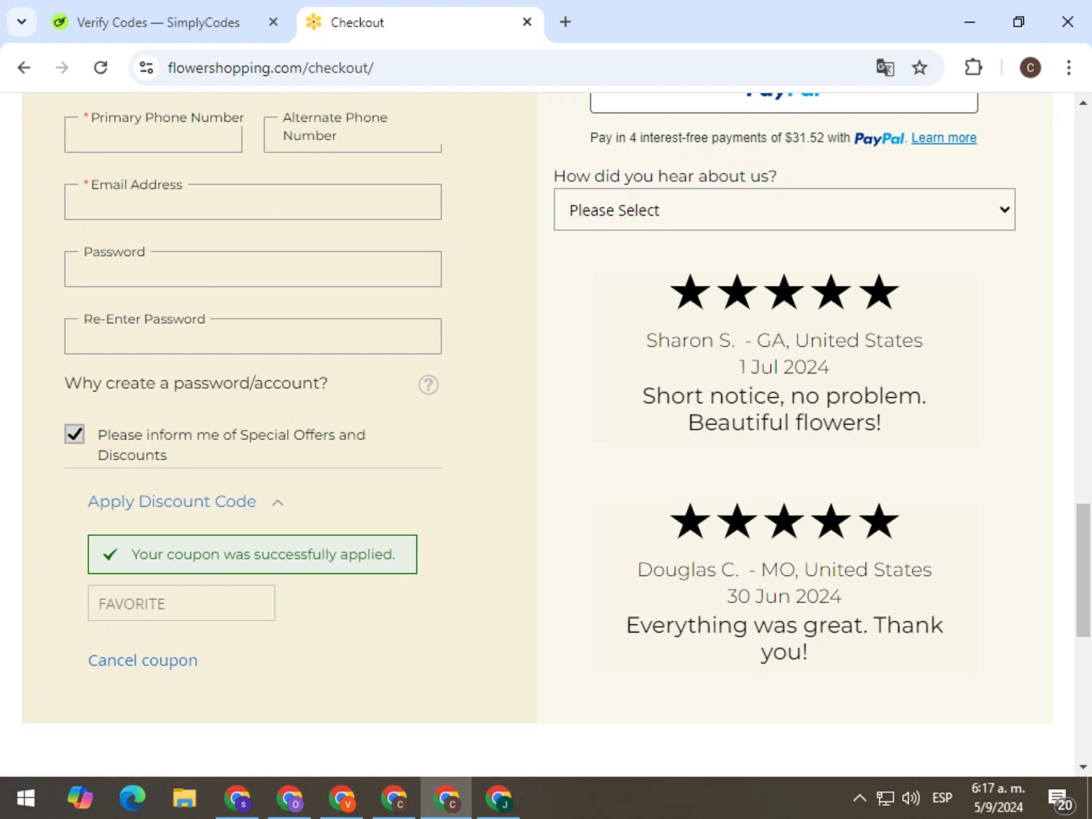
Task: Click the scrollbar down arrow
Action: tap(1083, 767)
